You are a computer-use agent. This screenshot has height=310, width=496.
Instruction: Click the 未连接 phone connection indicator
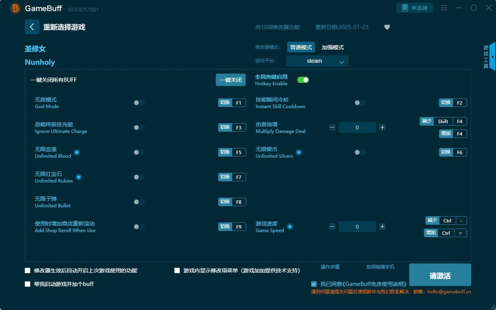pos(415,7)
